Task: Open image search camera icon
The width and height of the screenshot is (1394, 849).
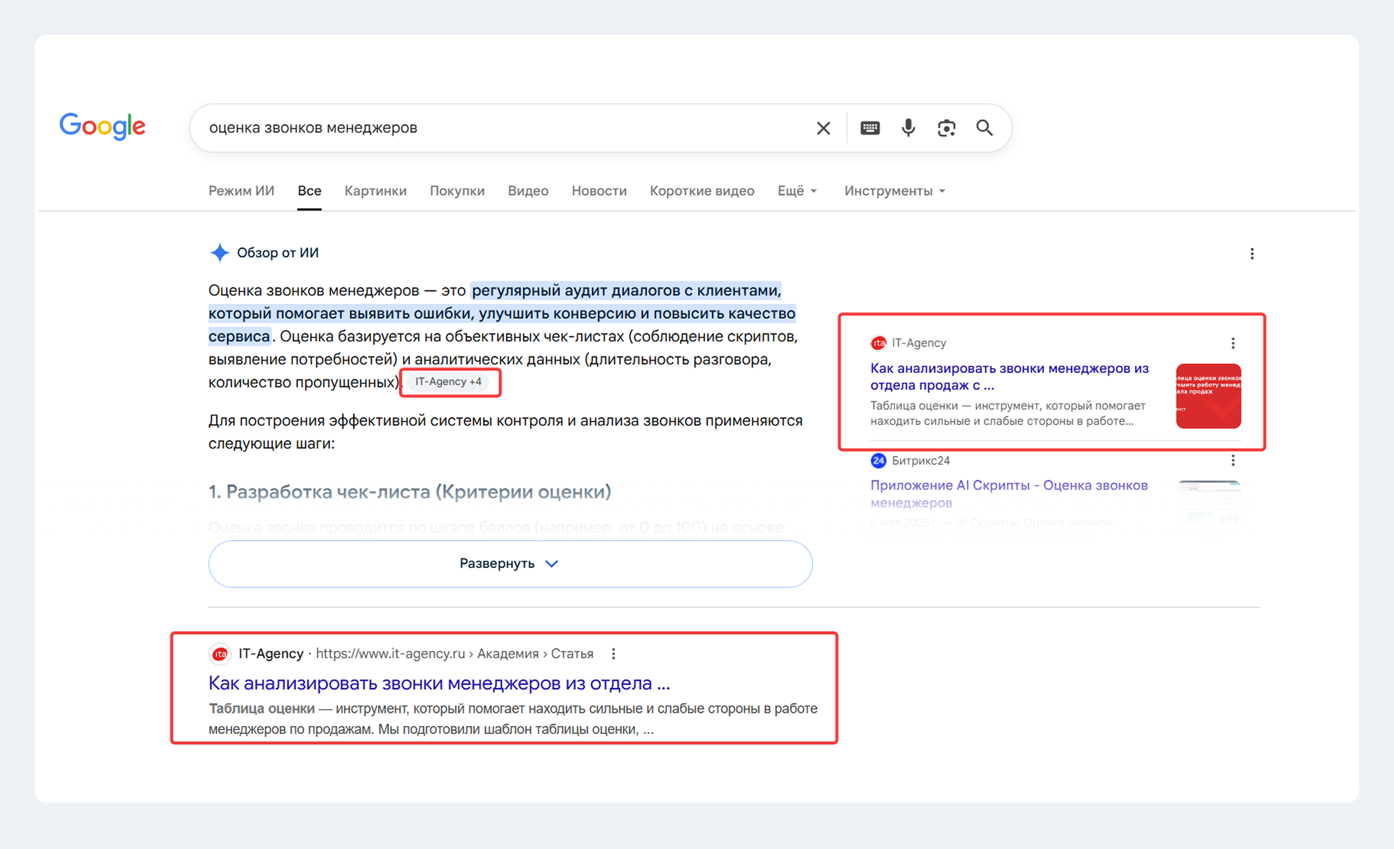Action: pos(946,128)
